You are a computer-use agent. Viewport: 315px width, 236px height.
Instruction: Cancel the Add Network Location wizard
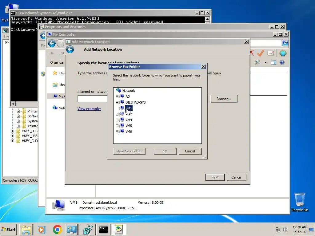(x=236, y=177)
